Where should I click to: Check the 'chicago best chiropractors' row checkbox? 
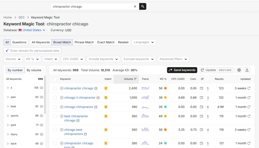[x=55, y=130]
